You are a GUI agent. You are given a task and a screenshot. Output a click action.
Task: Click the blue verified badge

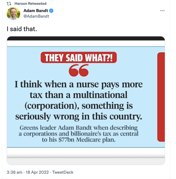(x=51, y=11)
